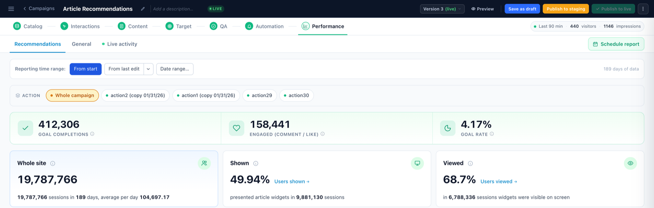Select action1 (copy 01/31/26) filter
This screenshot has height=208, width=654.
point(206,95)
